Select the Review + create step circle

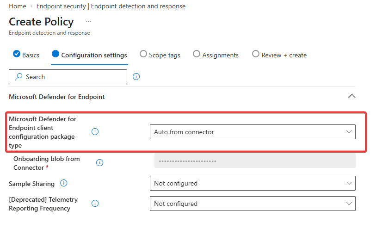256,54
